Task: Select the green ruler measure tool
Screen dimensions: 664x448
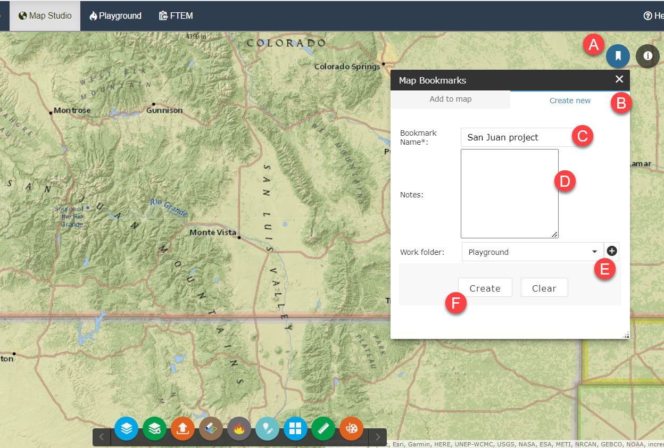Action: click(x=323, y=428)
